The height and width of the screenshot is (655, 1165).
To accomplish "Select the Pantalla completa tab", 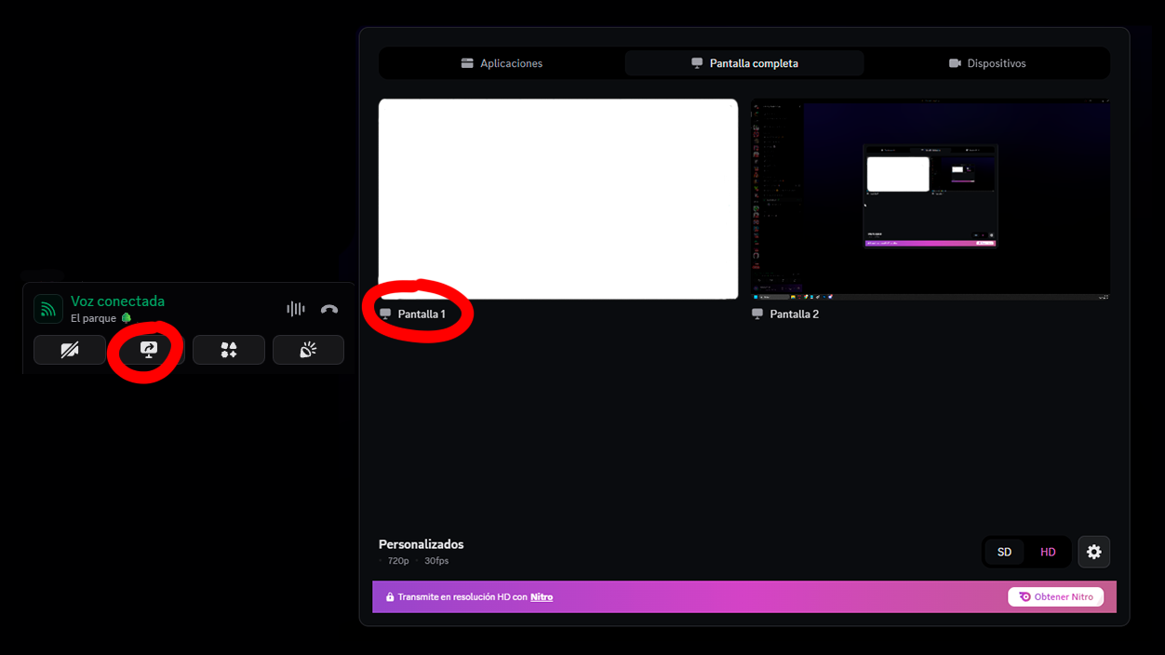I will [744, 62].
